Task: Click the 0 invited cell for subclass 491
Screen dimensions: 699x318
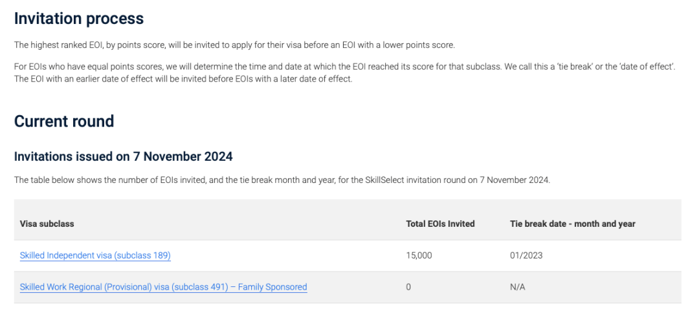Action: pyautogui.click(x=408, y=287)
